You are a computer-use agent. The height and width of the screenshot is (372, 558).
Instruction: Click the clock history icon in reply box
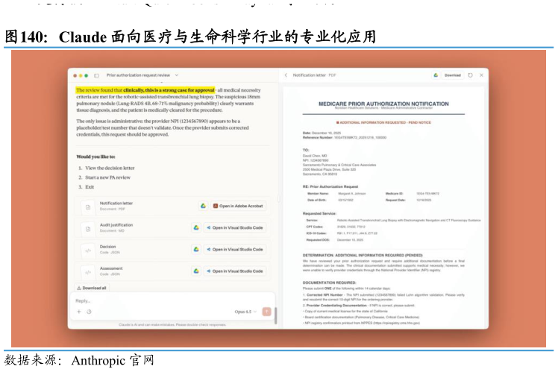[x=89, y=312]
